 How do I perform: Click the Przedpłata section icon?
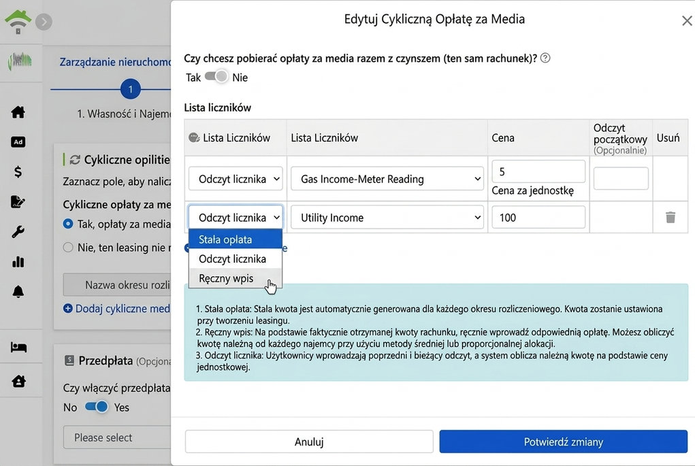click(69, 361)
